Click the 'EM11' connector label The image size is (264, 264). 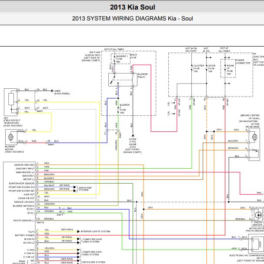[x=60, y=215]
